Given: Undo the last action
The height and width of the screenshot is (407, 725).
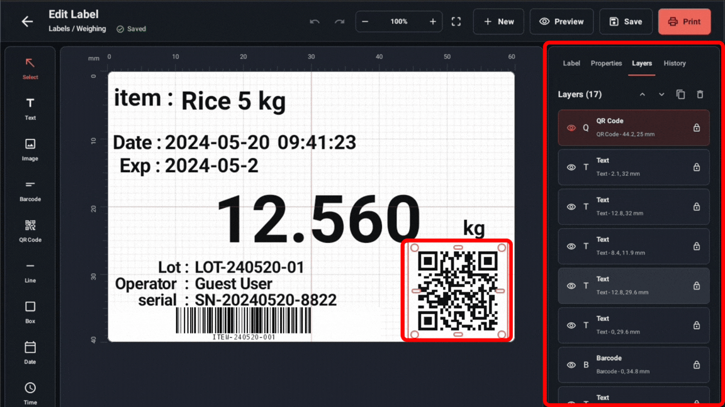Looking at the screenshot, I should click(315, 22).
